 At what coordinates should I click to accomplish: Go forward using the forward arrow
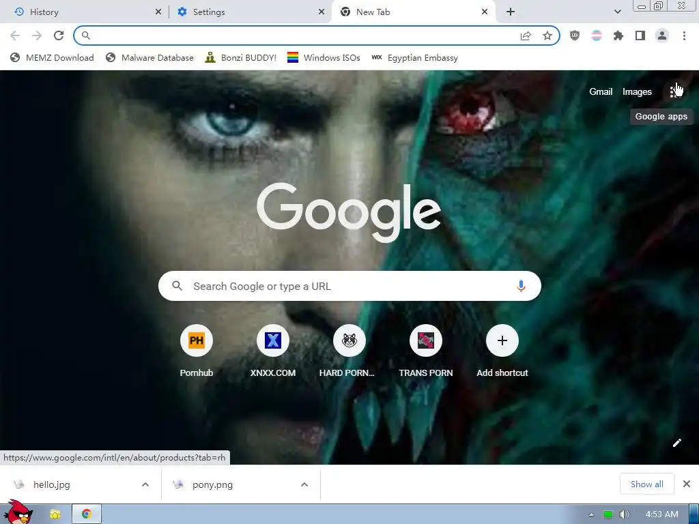pyautogui.click(x=37, y=35)
